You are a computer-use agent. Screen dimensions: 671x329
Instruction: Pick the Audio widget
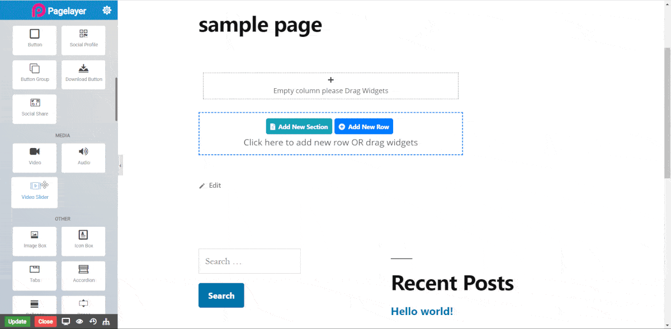(x=83, y=158)
